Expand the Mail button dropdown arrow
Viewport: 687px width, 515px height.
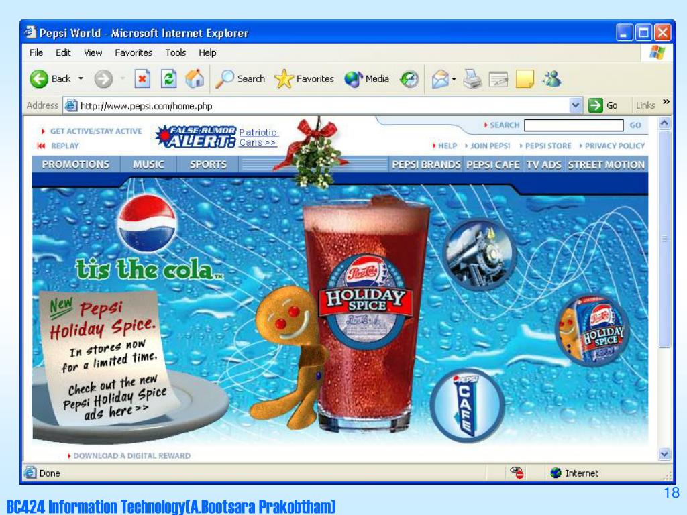(454, 79)
